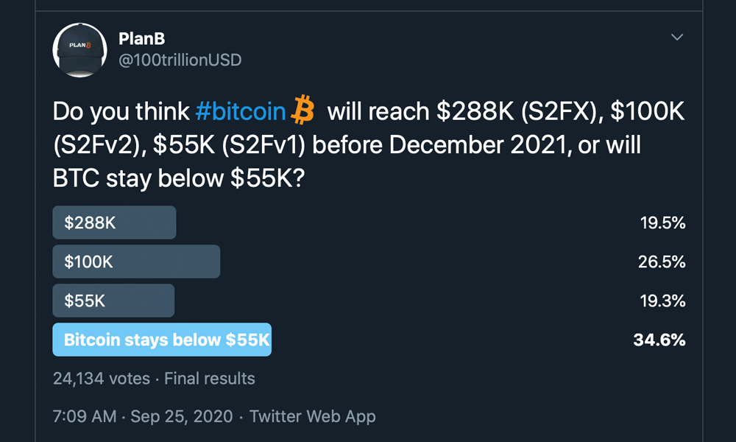Open the tweet options caret menu
Viewport: 736px width, 442px height.
[x=678, y=36]
